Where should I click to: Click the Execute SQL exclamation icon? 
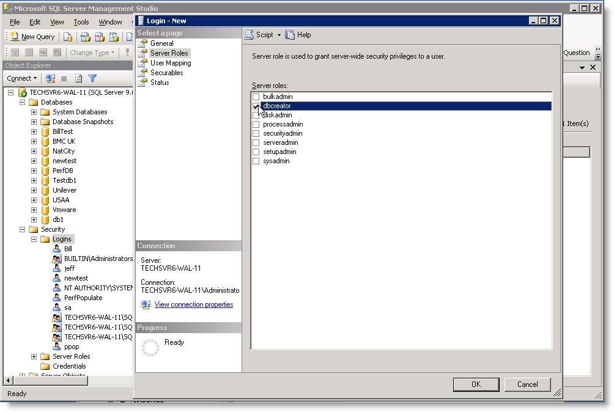127,52
